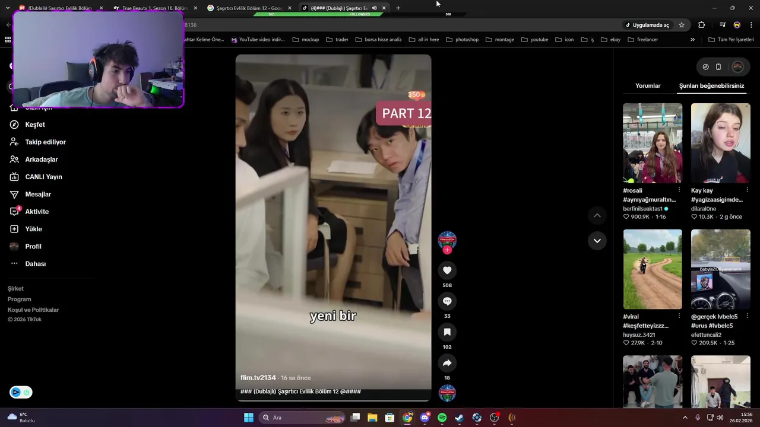
Task: Install the app with Uygulamada aç
Action: click(x=647, y=25)
